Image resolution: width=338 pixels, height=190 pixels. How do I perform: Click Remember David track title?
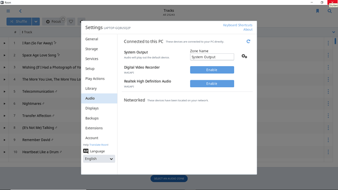coord(36,140)
